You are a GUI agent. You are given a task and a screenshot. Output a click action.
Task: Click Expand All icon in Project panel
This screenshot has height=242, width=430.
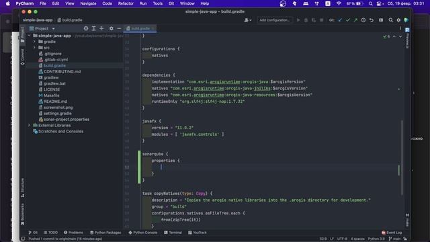point(94,28)
